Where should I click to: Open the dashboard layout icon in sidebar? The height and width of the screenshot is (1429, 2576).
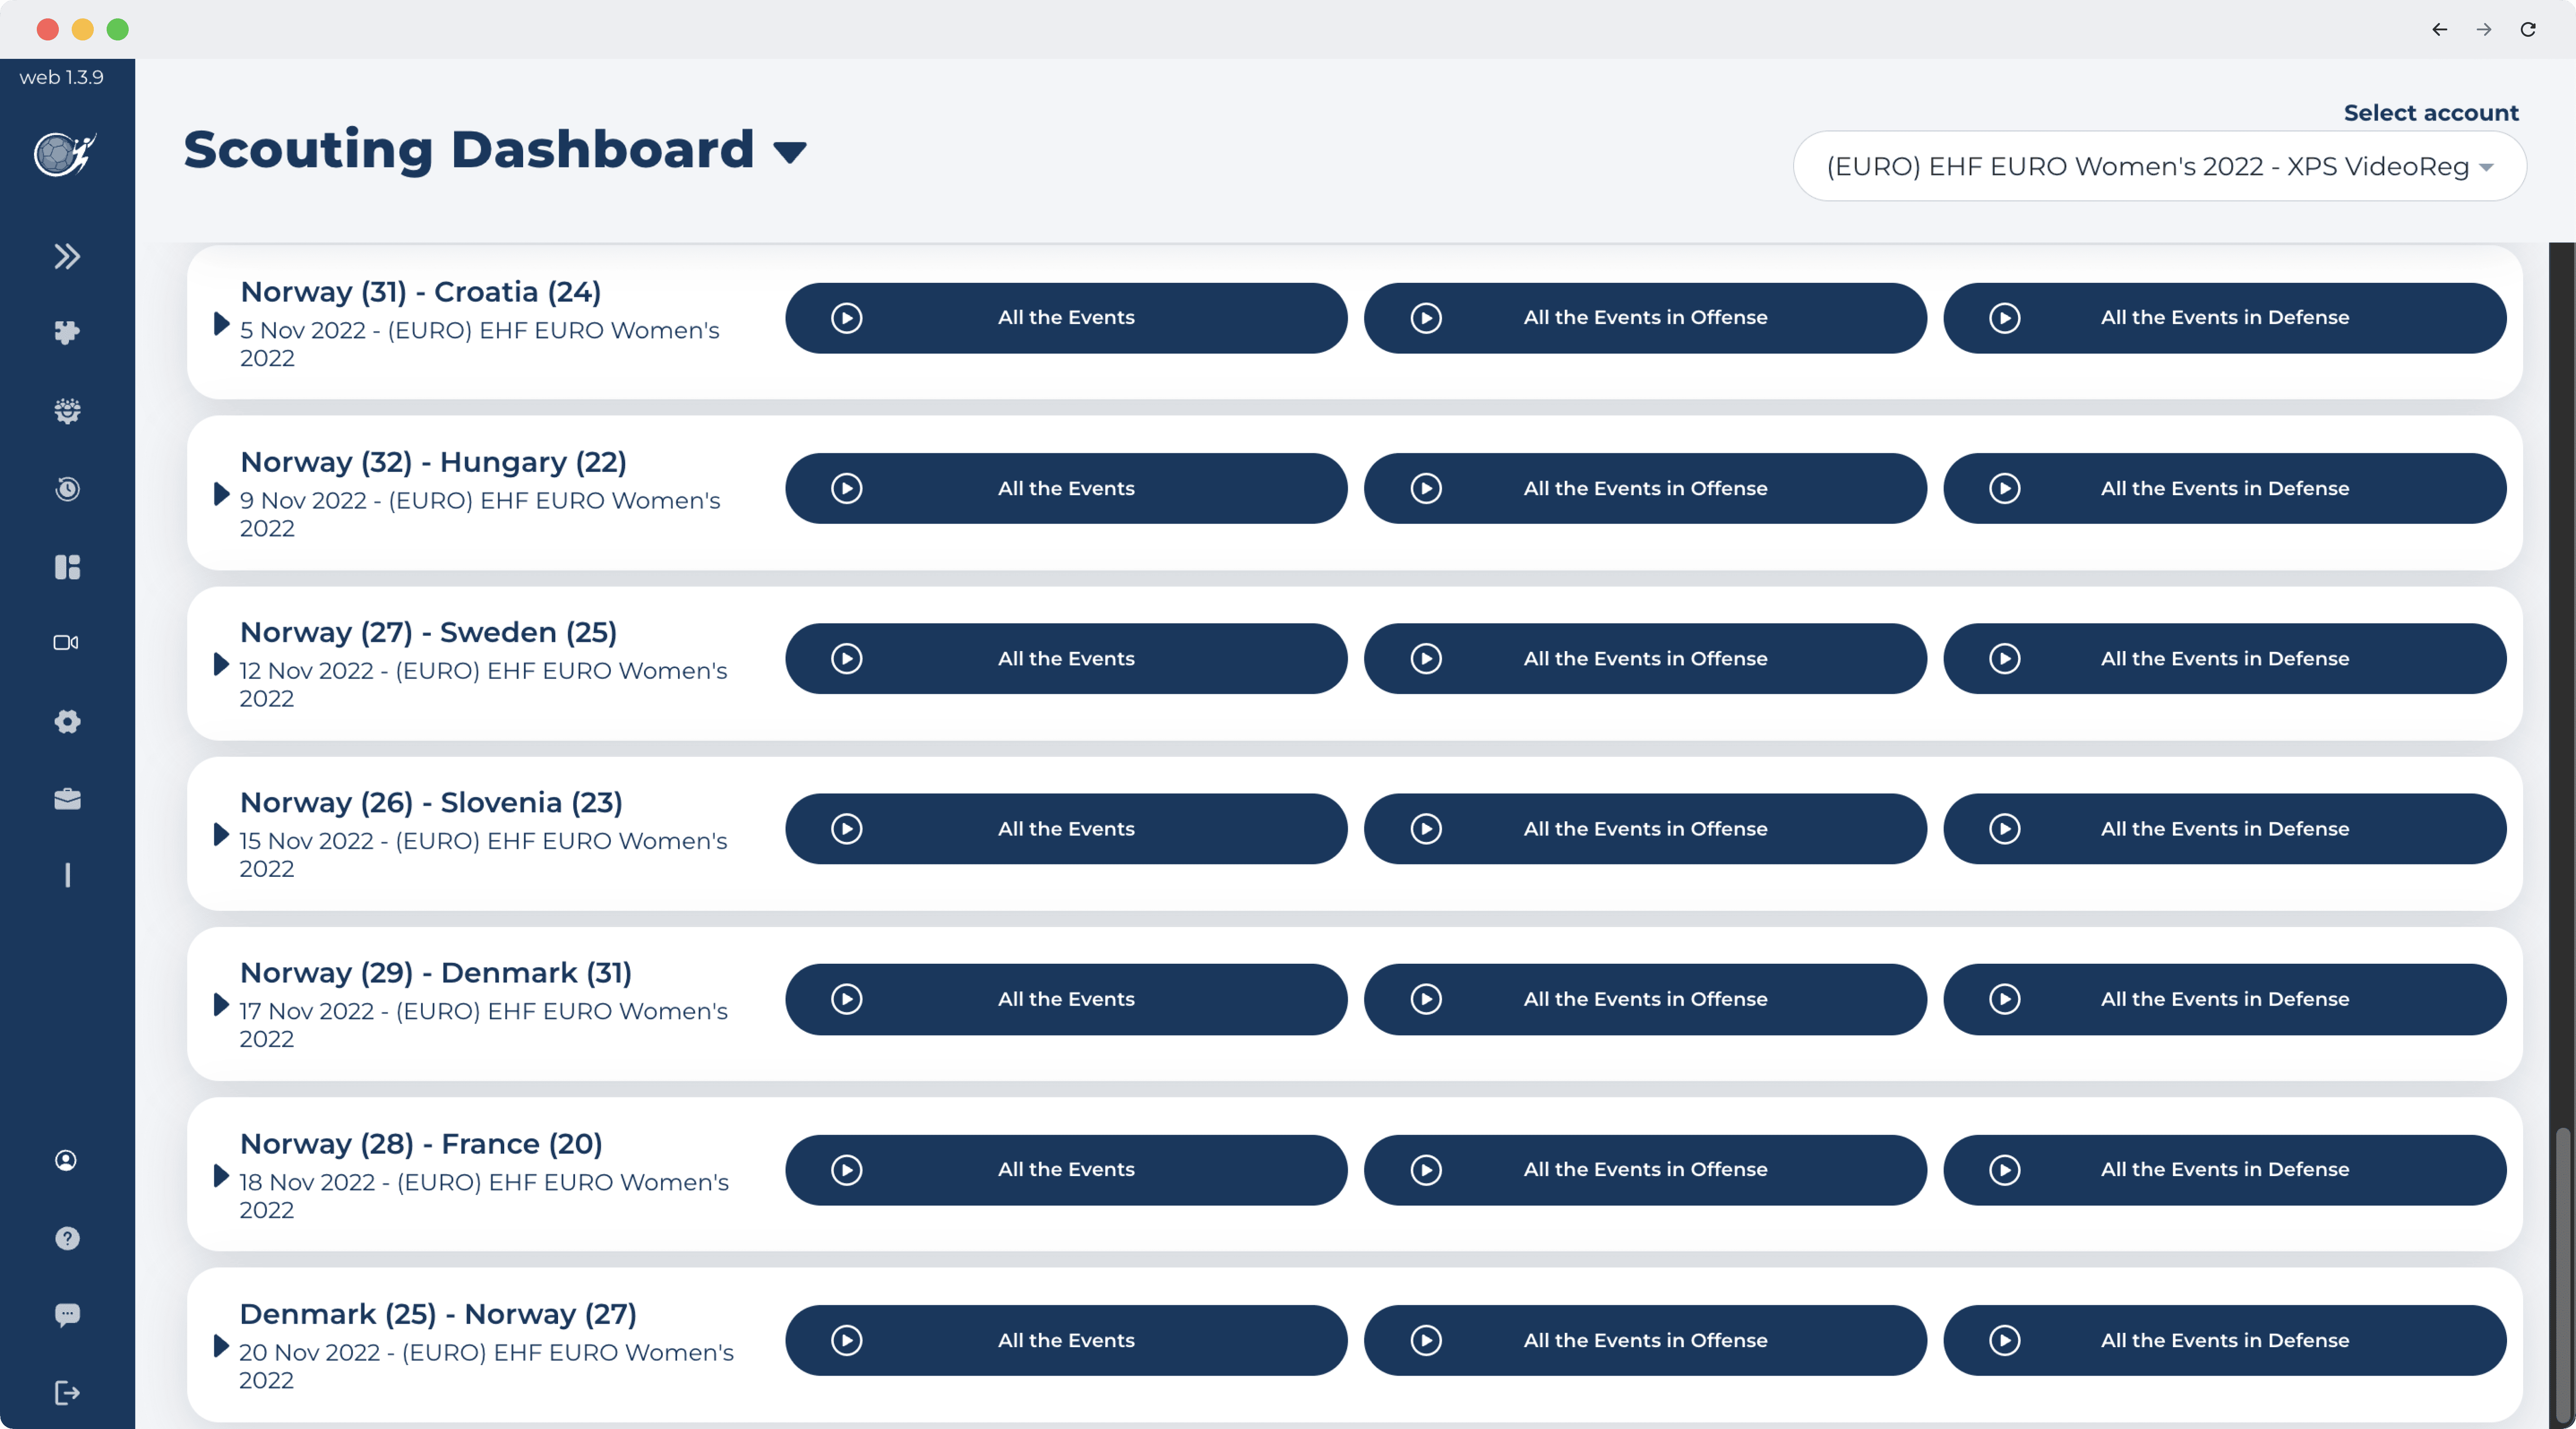pyautogui.click(x=67, y=567)
